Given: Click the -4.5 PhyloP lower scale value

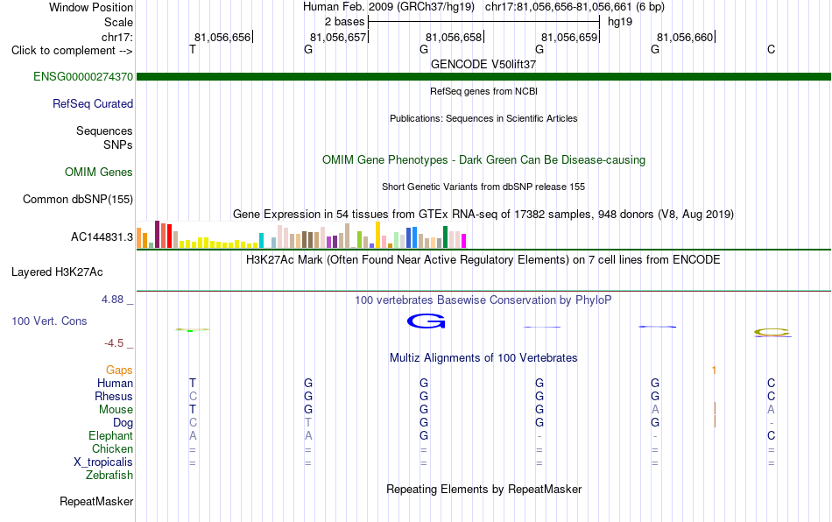Looking at the screenshot, I should pos(114,343).
